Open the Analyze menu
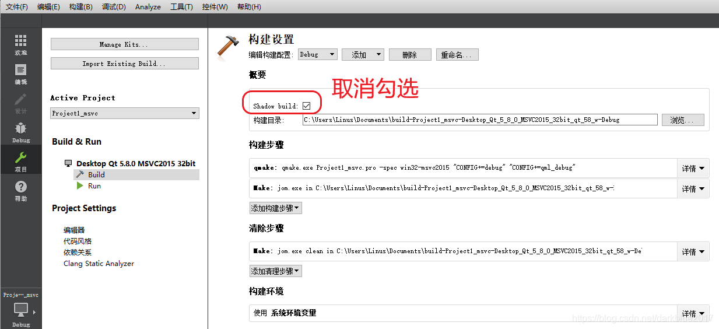719x329 pixels. pos(148,7)
